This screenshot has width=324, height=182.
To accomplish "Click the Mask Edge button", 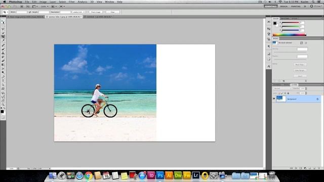I will click(300, 65).
